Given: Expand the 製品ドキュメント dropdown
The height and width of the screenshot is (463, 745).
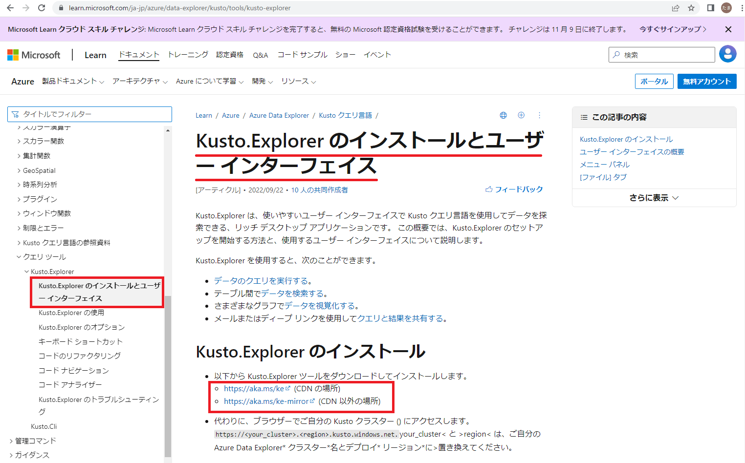Looking at the screenshot, I should (73, 81).
